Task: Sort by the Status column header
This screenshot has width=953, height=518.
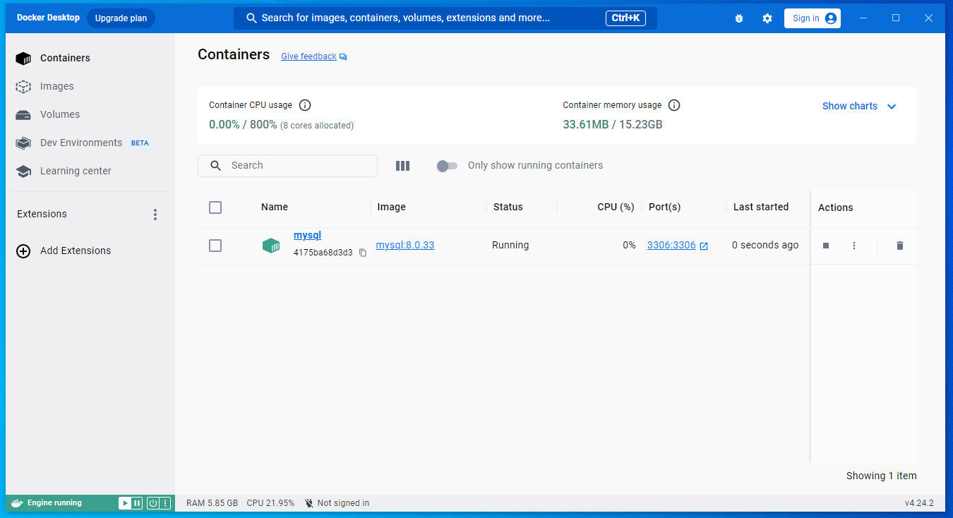Action: tap(508, 207)
